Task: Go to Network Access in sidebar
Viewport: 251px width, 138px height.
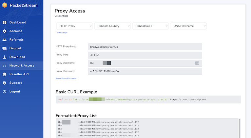Action: [x=22, y=66]
